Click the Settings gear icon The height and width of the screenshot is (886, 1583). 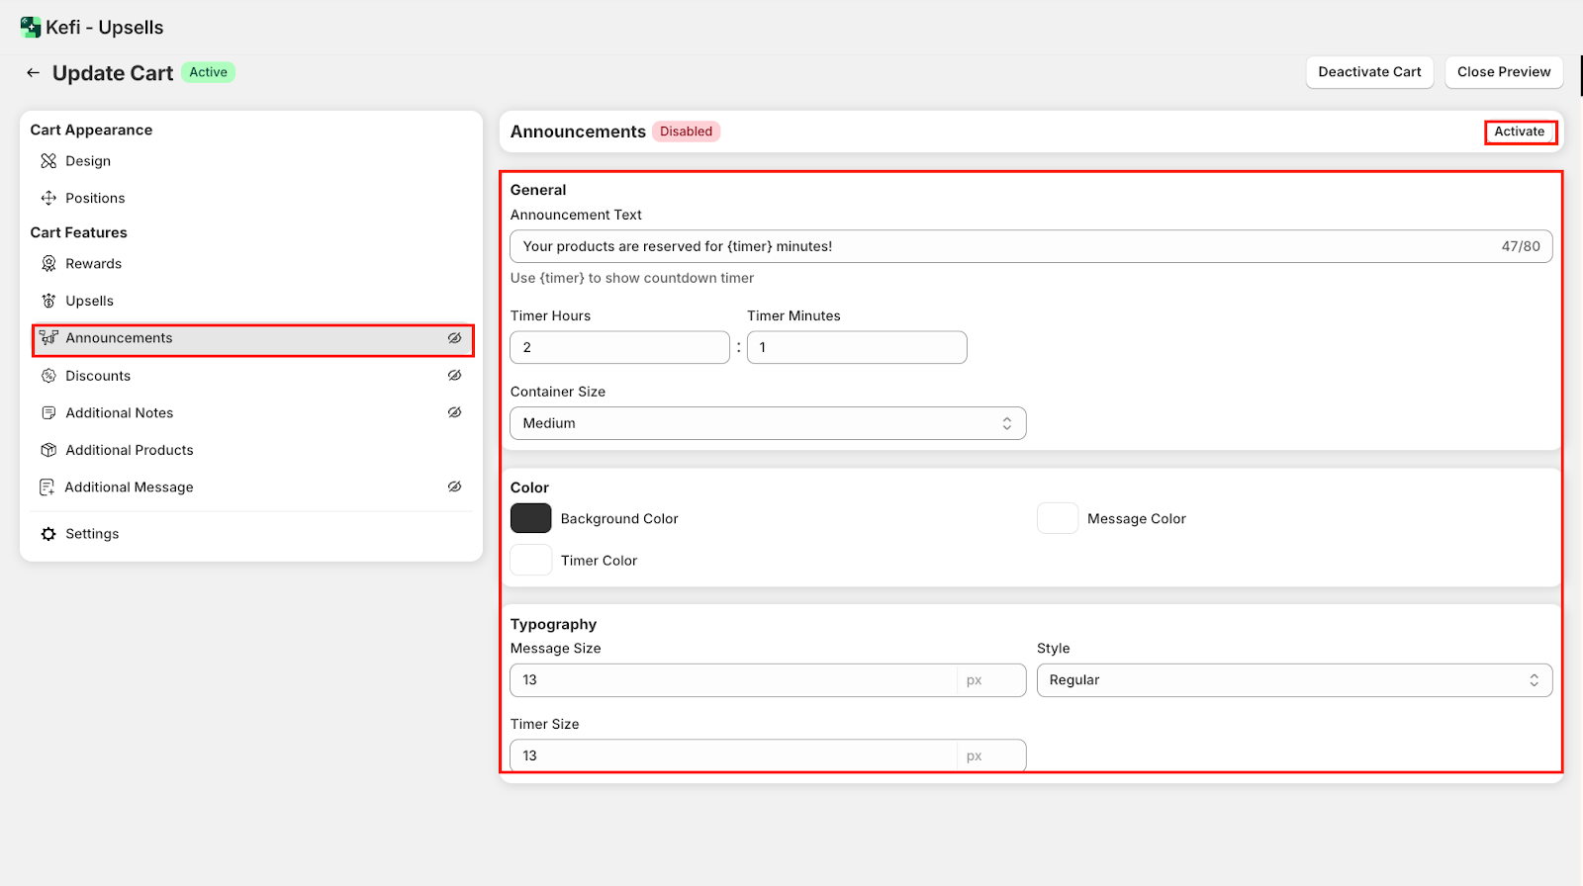tap(48, 534)
